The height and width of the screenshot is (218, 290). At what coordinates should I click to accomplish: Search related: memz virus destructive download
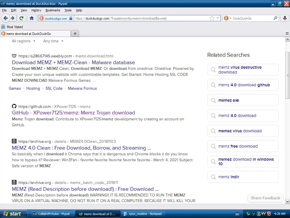pyautogui.click(x=243, y=70)
